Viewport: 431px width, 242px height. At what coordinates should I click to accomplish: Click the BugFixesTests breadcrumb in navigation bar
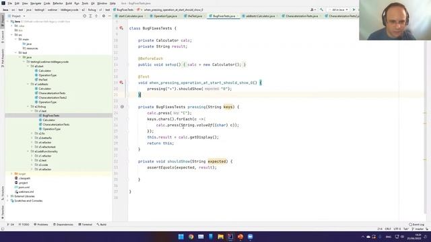(x=125, y=9)
